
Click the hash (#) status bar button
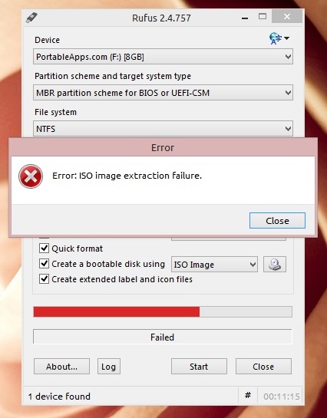[248, 395]
